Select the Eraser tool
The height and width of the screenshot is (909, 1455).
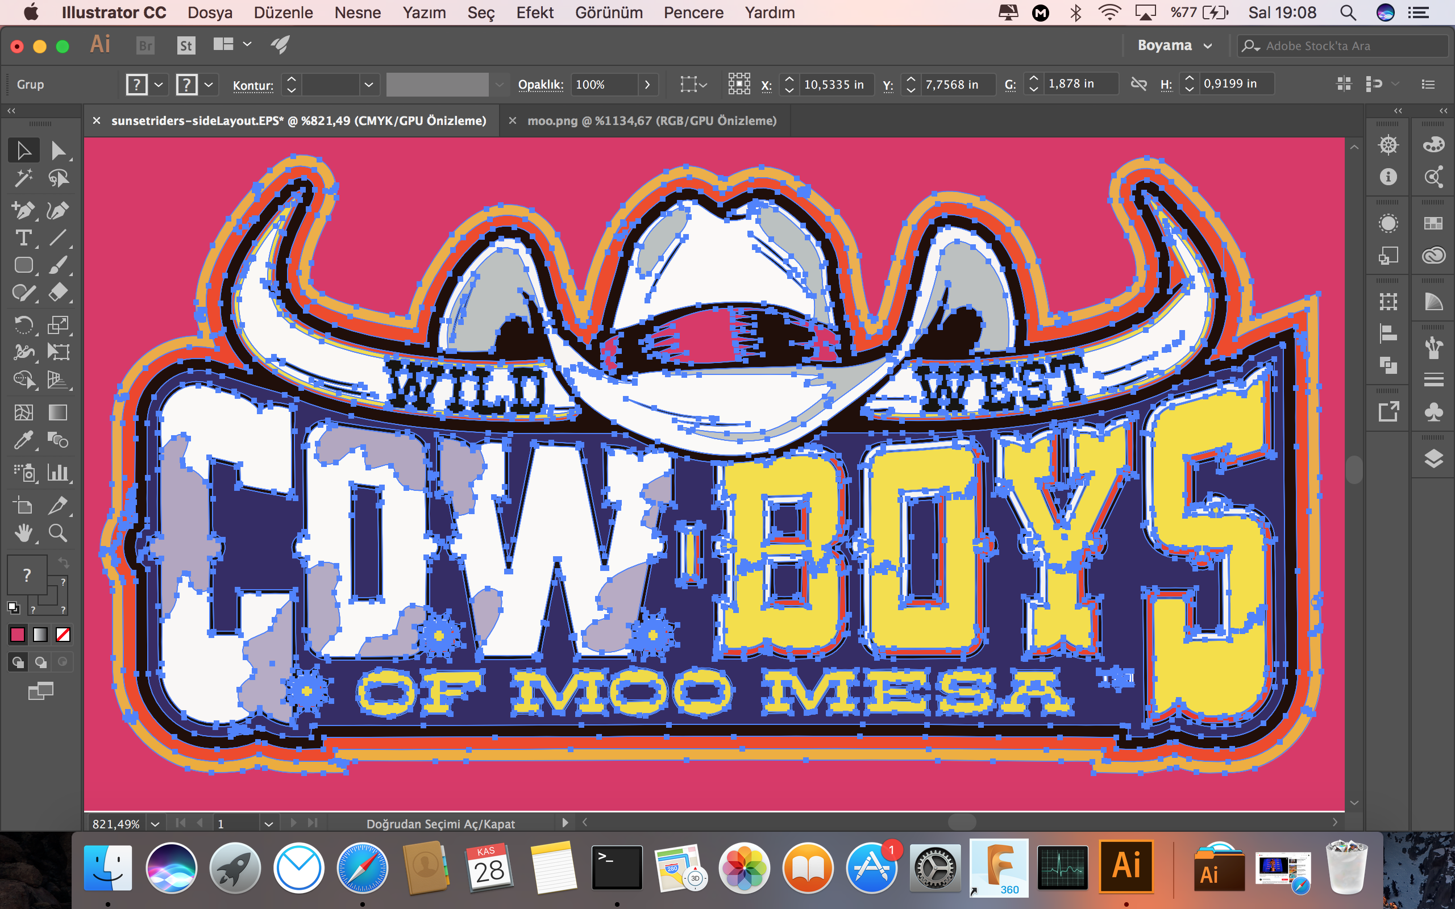coord(59,293)
